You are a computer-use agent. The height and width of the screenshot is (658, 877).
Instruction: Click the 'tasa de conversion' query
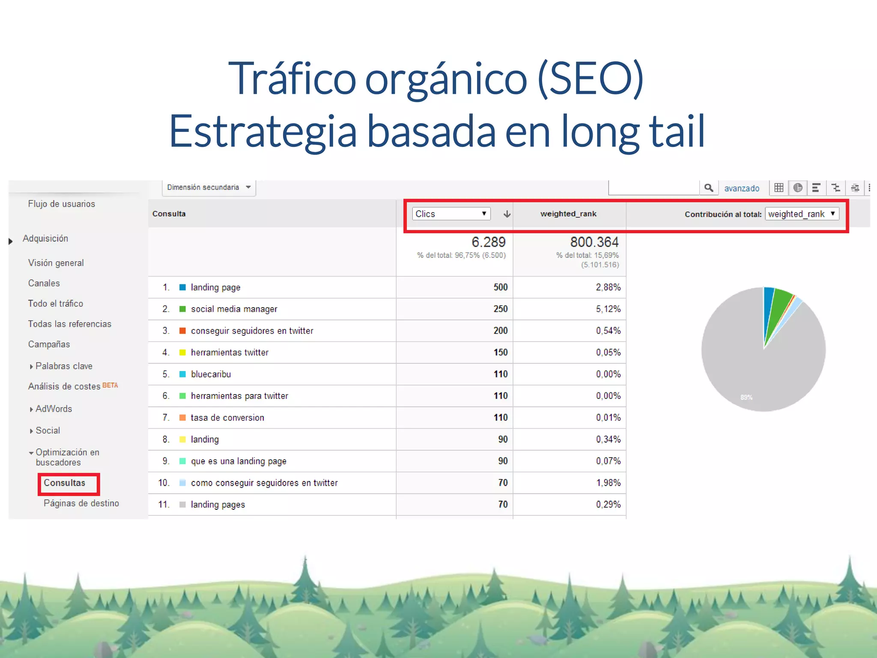coord(227,418)
